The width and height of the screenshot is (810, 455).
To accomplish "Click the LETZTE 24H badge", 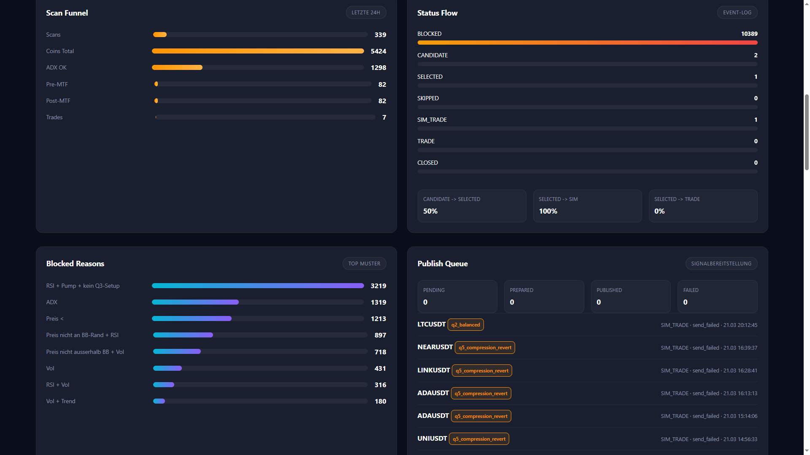I will click(x=366, y=13).
